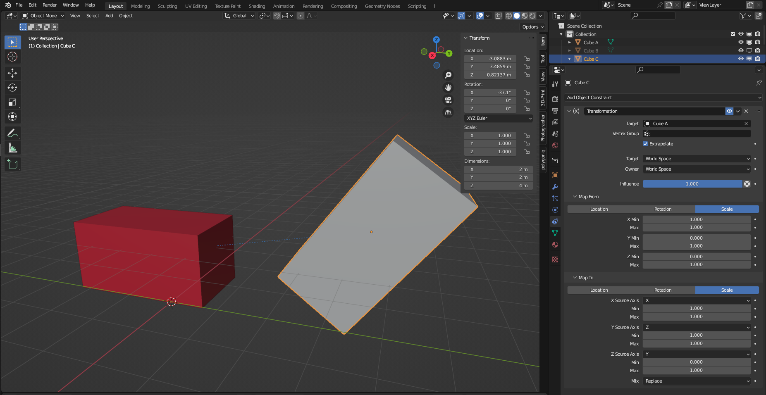Remove the Transformation constraint
The image size is (766, 395).
tap(746, 111)
